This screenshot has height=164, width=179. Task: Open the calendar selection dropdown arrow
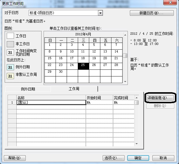click(x=100, y=13)
